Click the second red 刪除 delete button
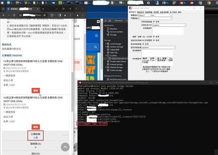218x155 pixels. point(36,126)
